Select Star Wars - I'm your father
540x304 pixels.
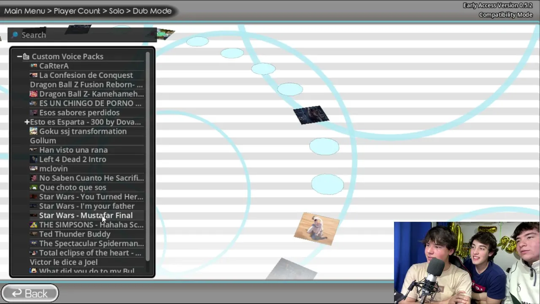click(x=87, y=206)
